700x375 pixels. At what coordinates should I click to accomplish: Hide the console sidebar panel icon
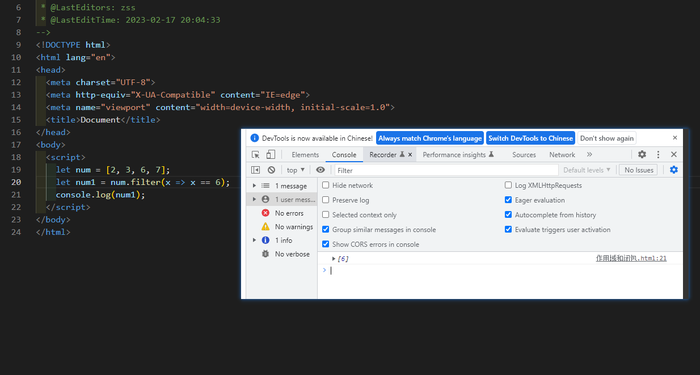click(256, 170)
